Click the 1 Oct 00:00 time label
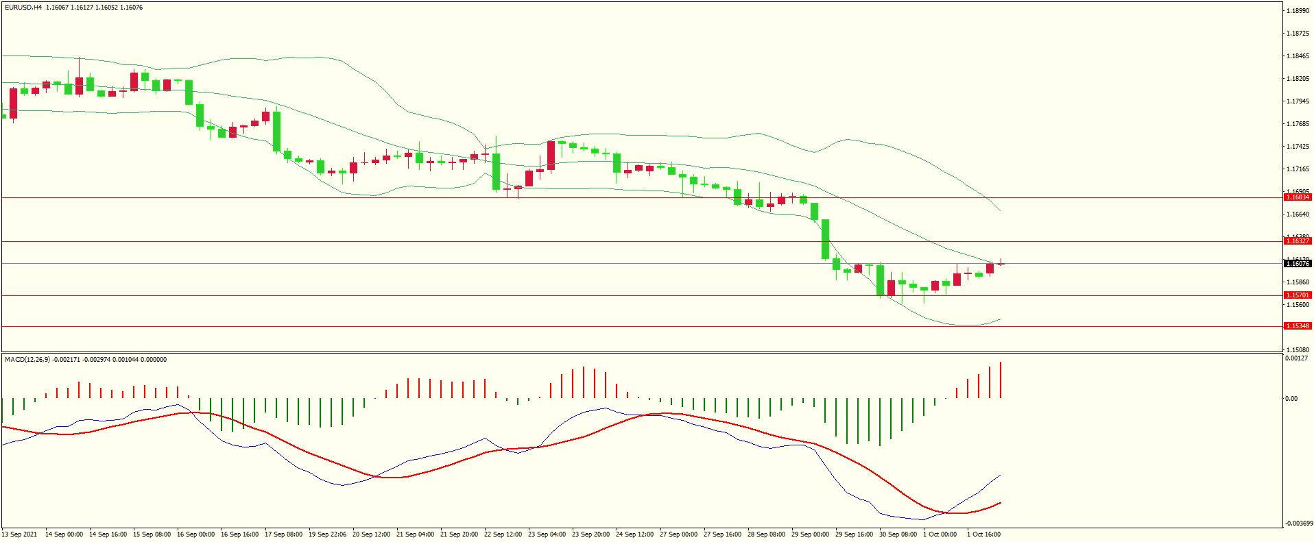1314x542 pixels. tap(940, 534)
